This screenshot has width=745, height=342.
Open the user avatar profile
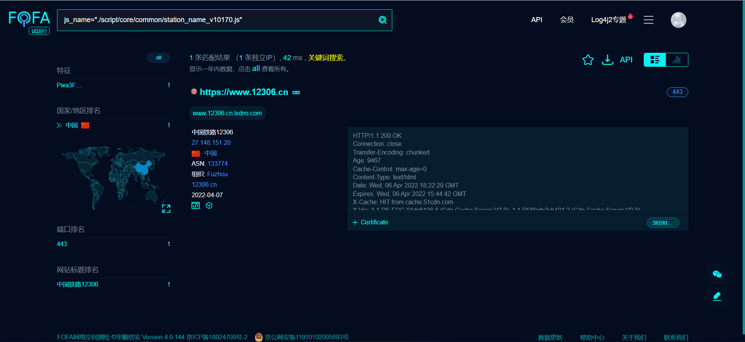coord(678,20)
